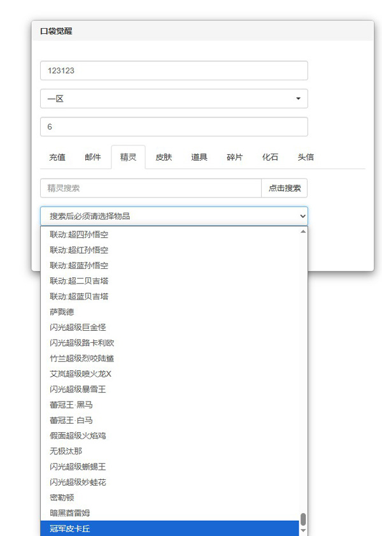Click the 精灵搜索 search field
Image resolution: width=382 pixels, height=536 pixels.
click(150, 188)
